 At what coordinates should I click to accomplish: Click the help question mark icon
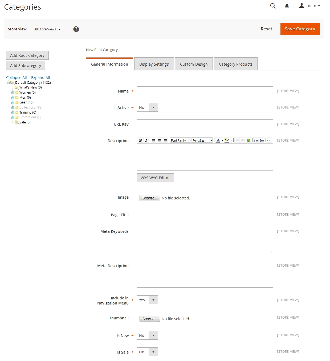76,29
